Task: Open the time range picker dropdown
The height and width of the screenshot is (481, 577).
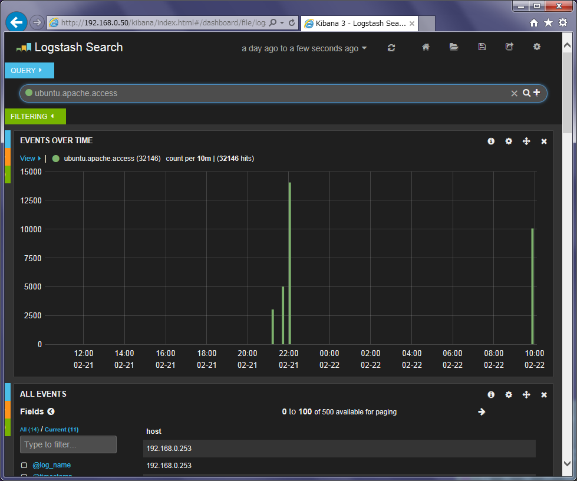Action: [304, 48]
